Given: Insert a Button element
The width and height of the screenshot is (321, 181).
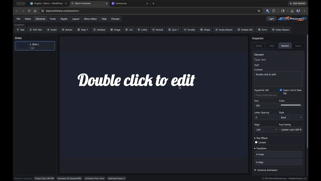Looking at the screenshot, I should [67, 30].
